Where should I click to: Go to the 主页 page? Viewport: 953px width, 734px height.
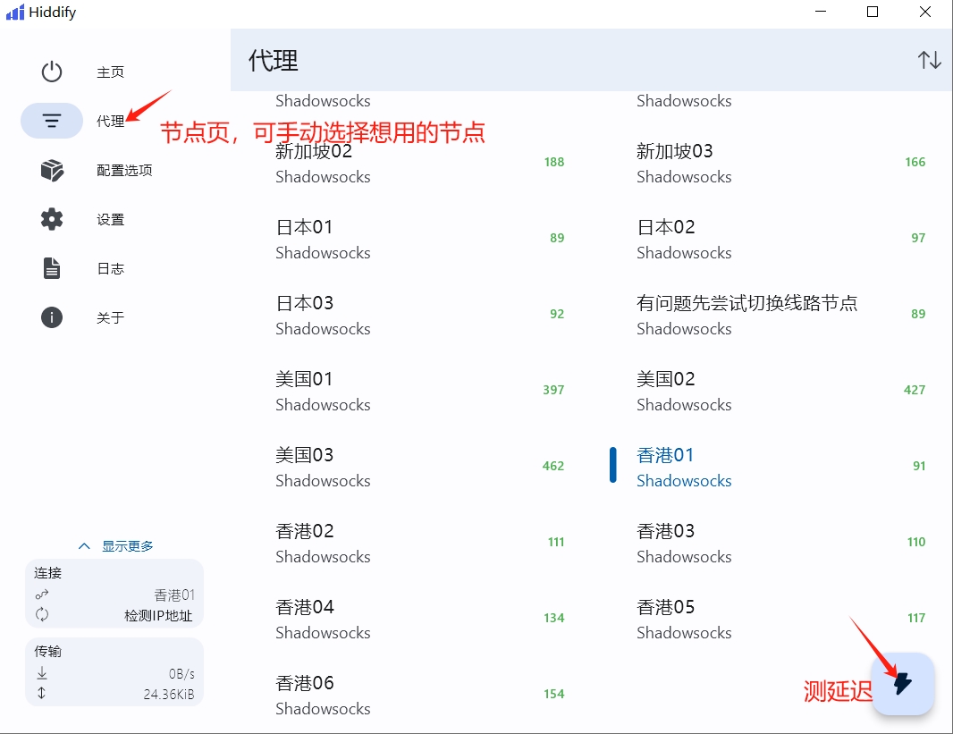110,72
